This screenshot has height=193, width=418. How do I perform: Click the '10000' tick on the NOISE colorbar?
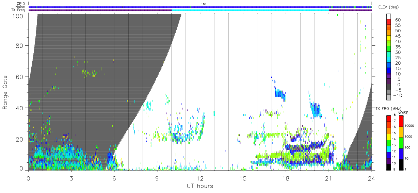point(409,126)
